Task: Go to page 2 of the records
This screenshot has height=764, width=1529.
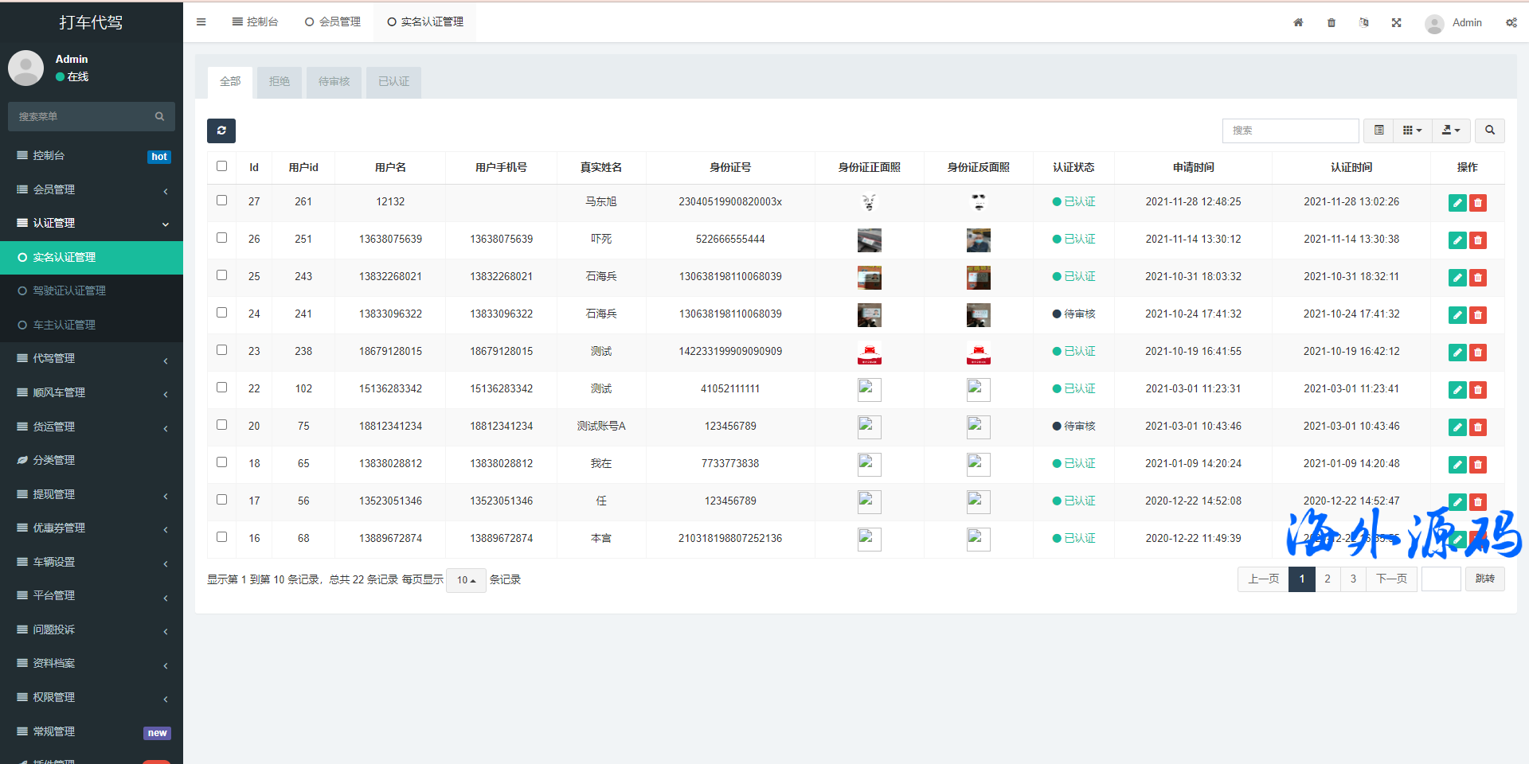Action: click(x=1328, y=579)
